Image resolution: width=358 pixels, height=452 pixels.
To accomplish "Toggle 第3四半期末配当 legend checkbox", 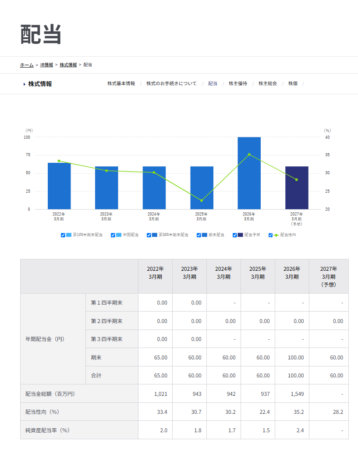I will (149, 235).
